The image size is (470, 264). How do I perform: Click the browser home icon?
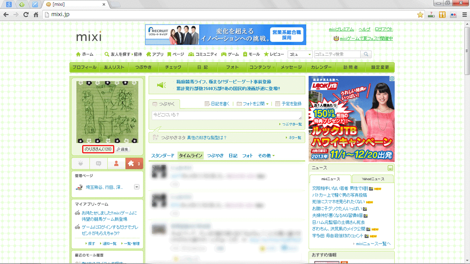click(x=36, y=15)
